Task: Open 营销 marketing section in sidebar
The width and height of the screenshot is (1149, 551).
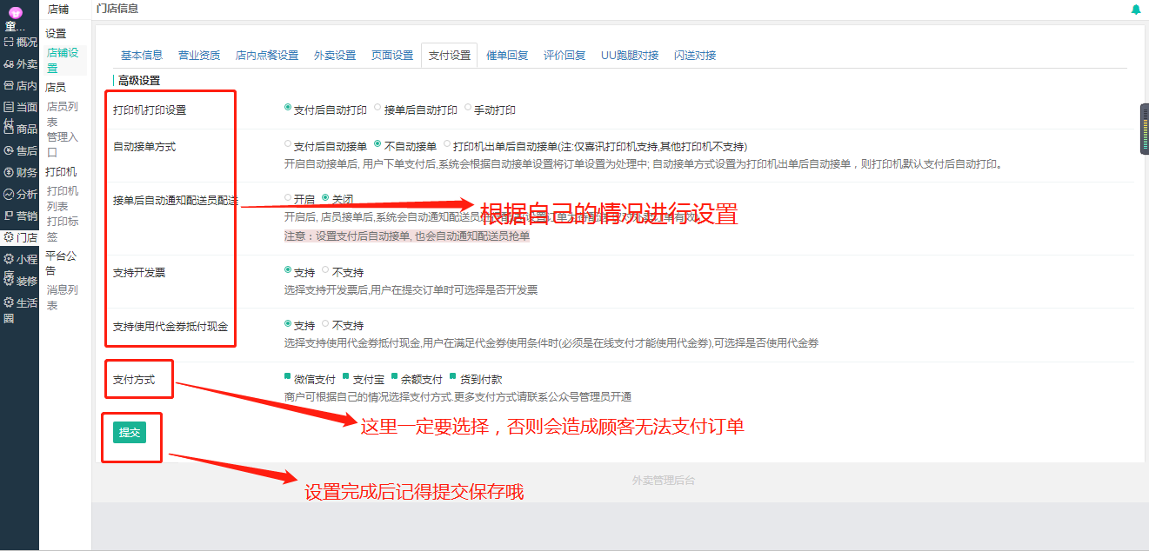Action: (20, 216)
